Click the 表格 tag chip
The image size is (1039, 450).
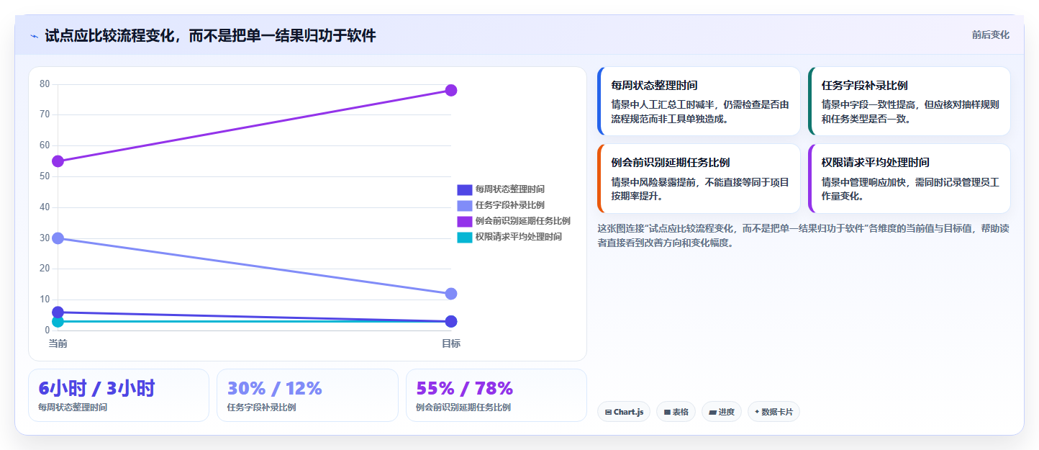tap(676, 412)
